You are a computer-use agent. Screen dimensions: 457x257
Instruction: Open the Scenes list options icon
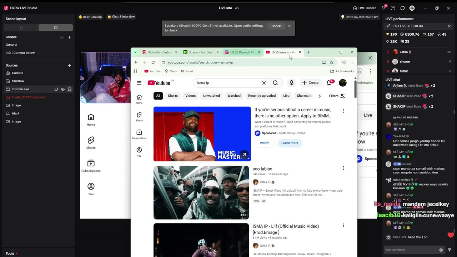pyautogui.click(x=62, y=37)
